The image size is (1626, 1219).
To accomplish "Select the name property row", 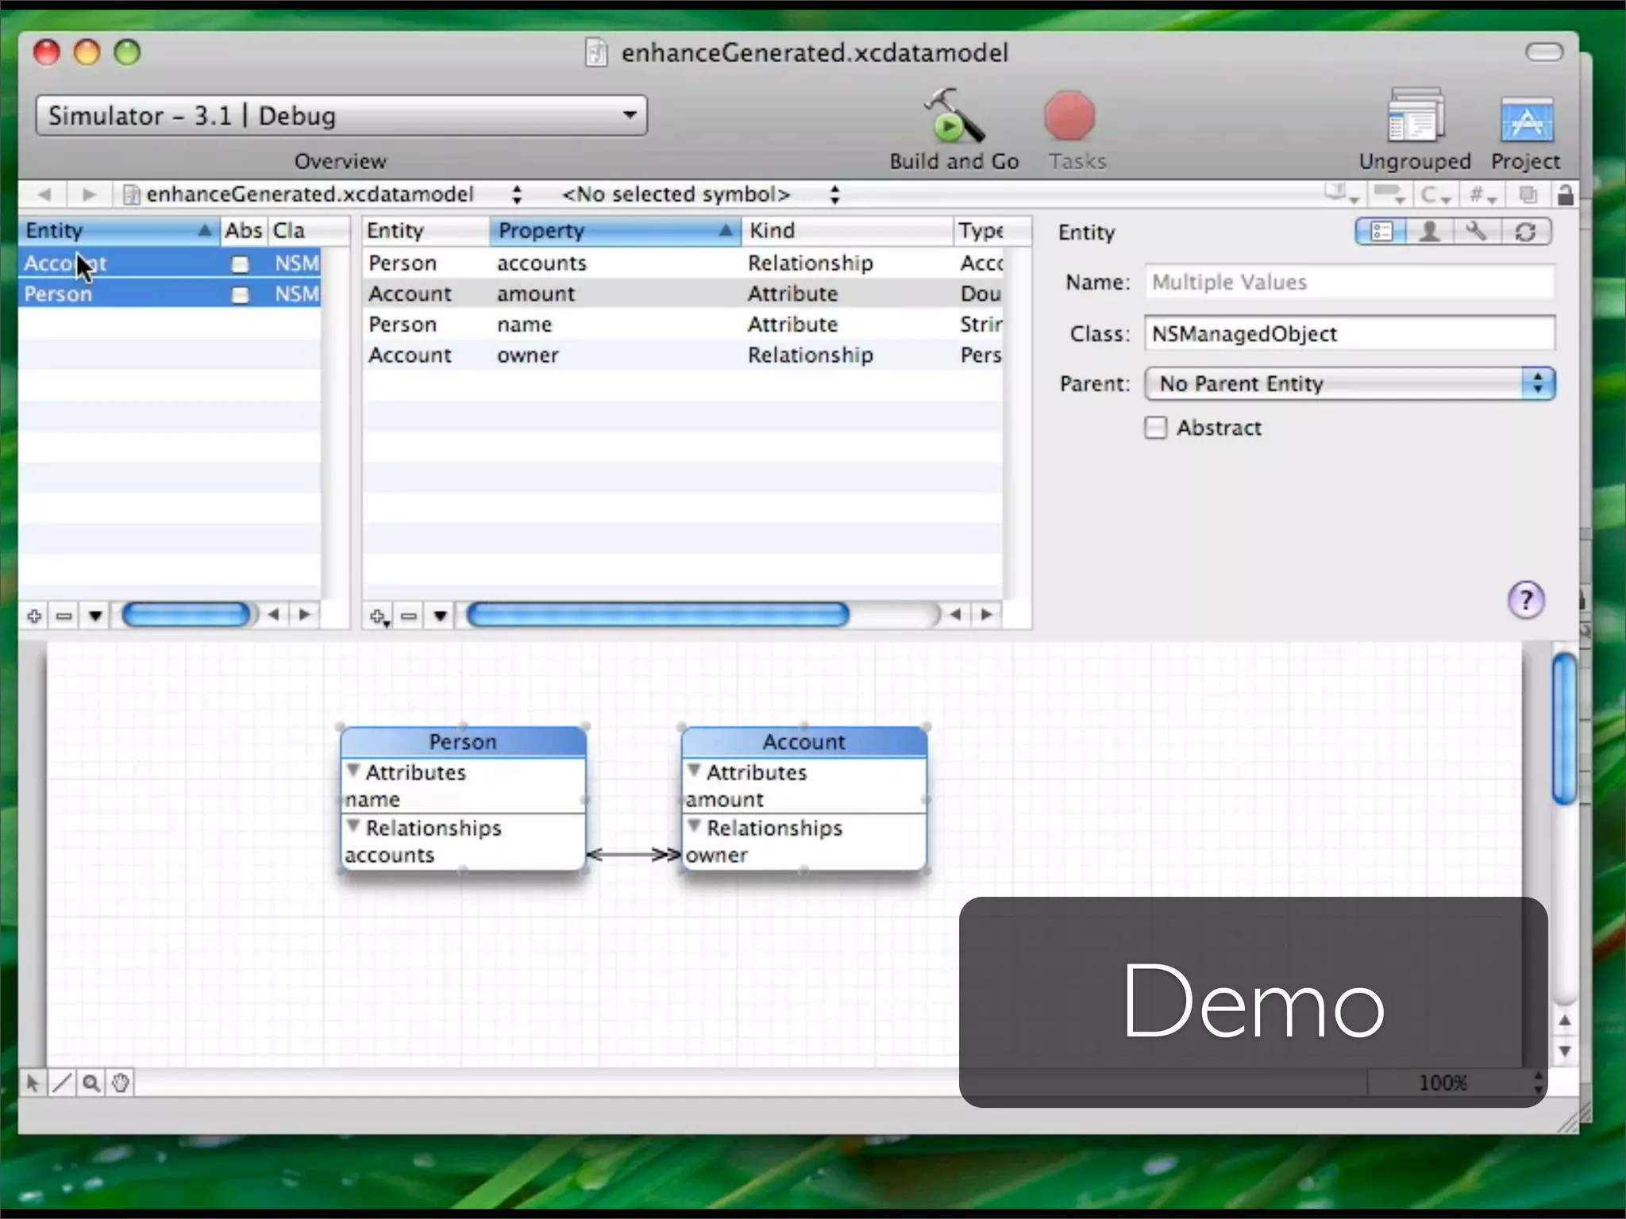I will [683, 325].
